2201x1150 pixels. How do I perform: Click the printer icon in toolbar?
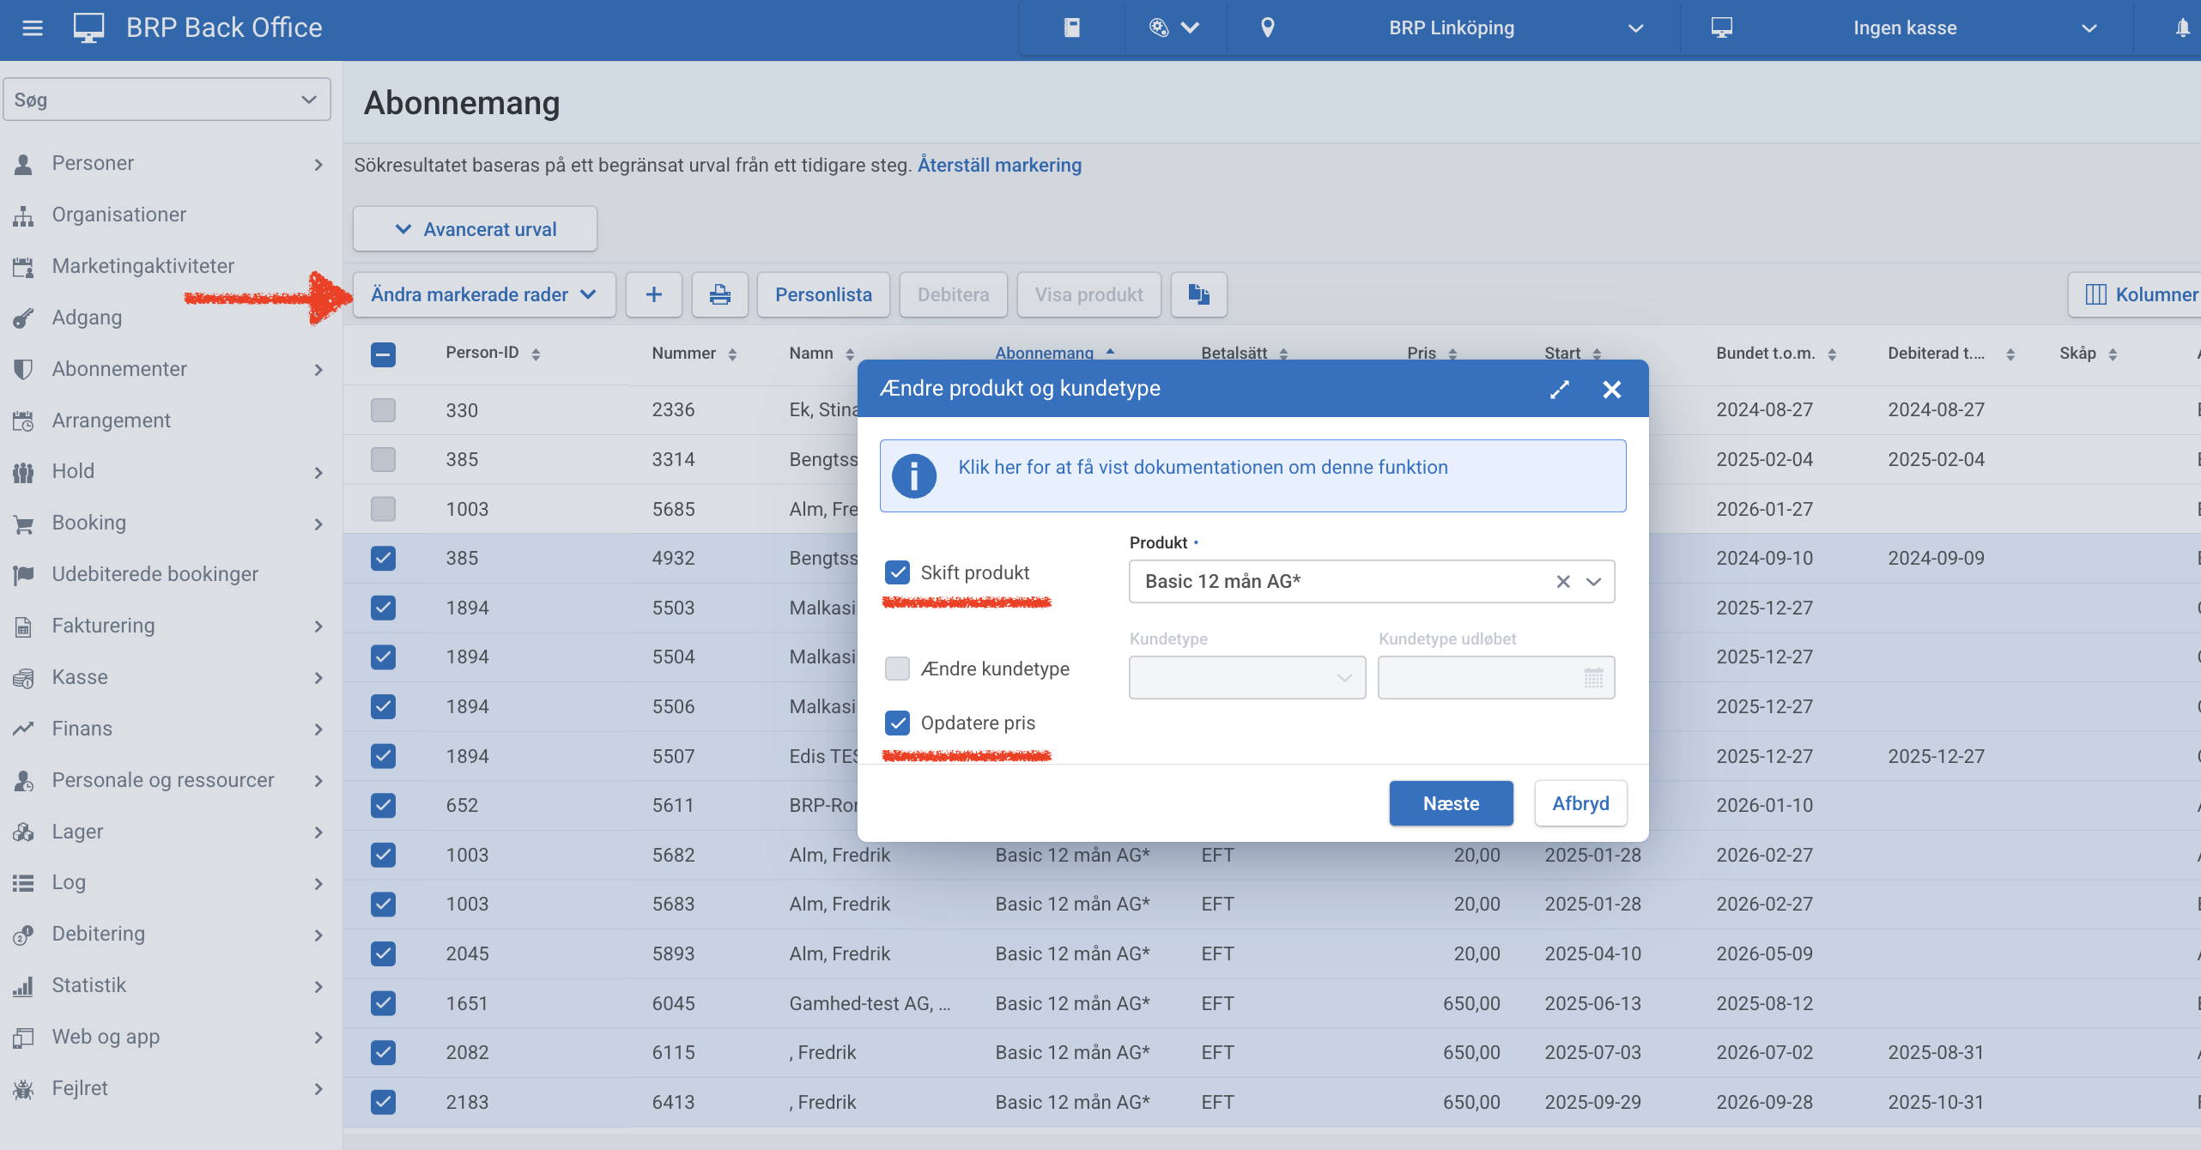point(719,295)
